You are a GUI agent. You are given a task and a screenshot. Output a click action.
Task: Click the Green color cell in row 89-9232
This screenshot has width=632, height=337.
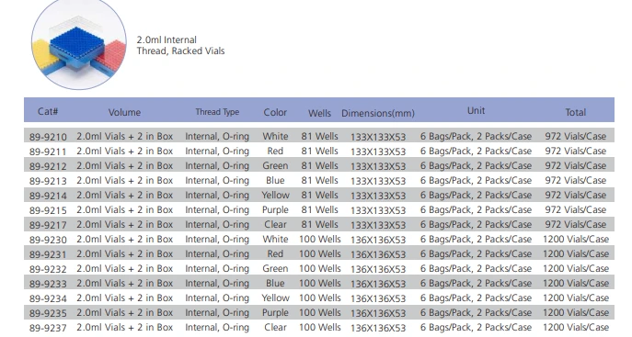click(275, 268)
